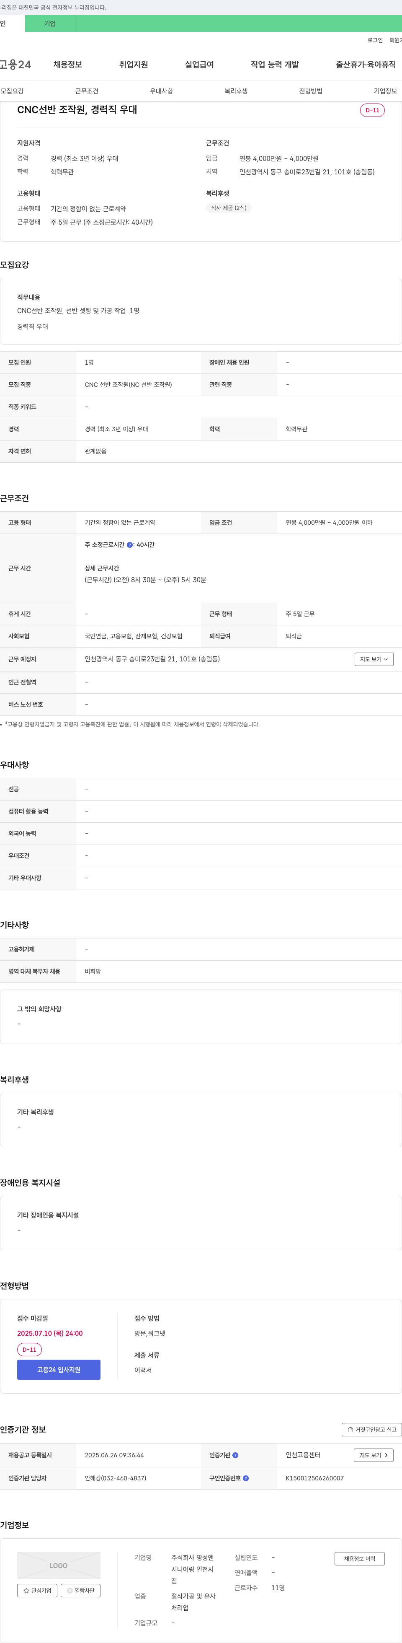Click the deadline text 2025.07.10 (목) 24:00

tap(50, 1334)
